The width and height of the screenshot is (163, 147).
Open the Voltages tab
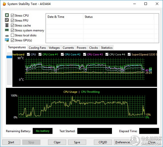(x=54, y=48)
